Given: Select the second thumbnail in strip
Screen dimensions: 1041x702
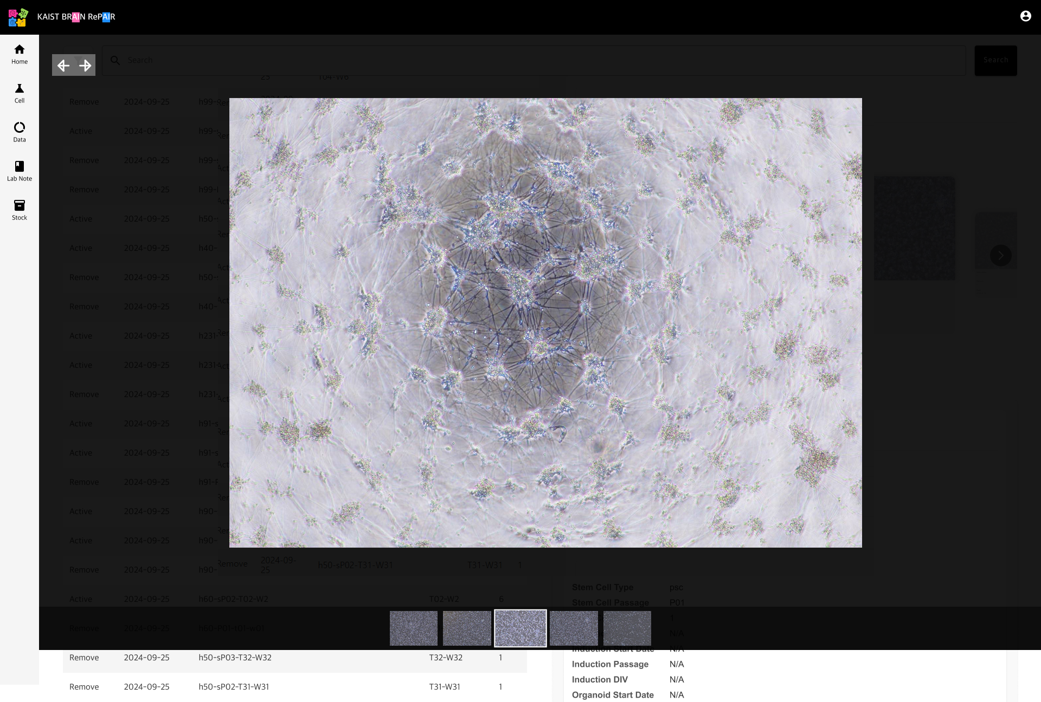Looking at the screenshot, I should pyautogui.click(x=467, y=628).
